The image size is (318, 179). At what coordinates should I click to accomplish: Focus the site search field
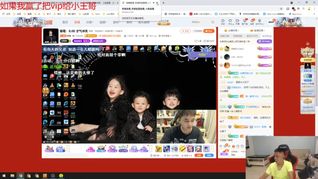(x=200, y=22)
